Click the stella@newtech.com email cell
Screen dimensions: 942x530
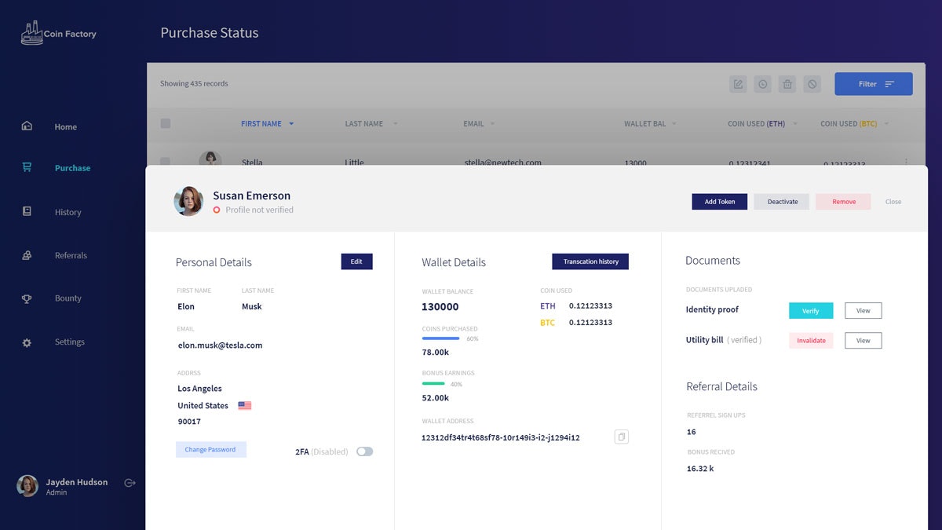[x=502, y=162]
